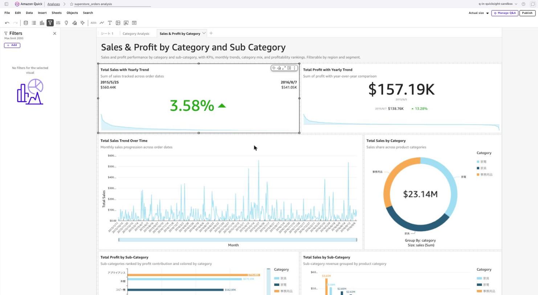
Task: Open the Visuals bar chart icon
Action: (42, 23)
